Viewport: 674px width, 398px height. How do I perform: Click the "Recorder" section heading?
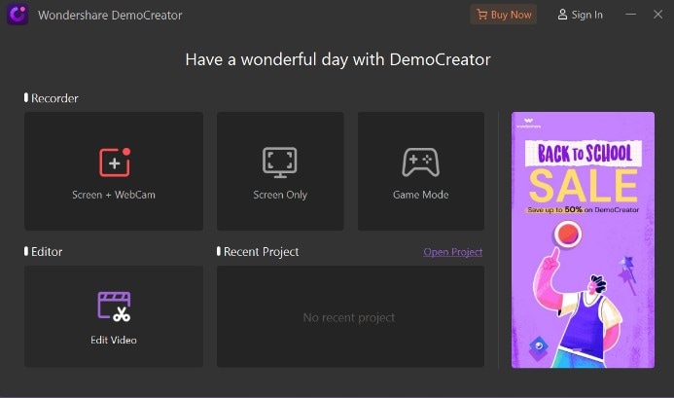click(54, 98)
